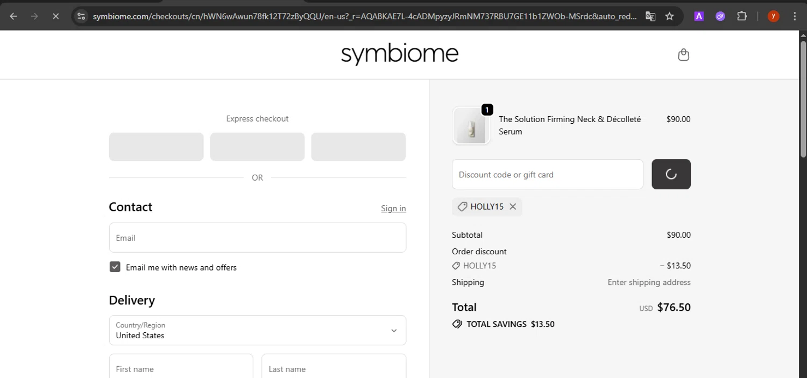Focus the First name field

181,366
